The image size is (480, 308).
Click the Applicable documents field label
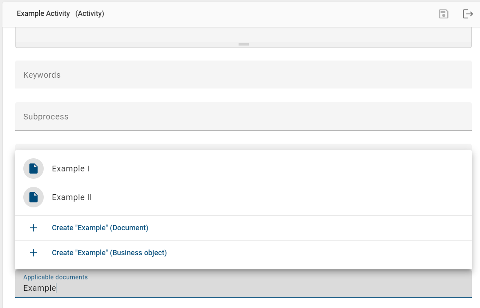pyautogui.click(x=55, y=277)
